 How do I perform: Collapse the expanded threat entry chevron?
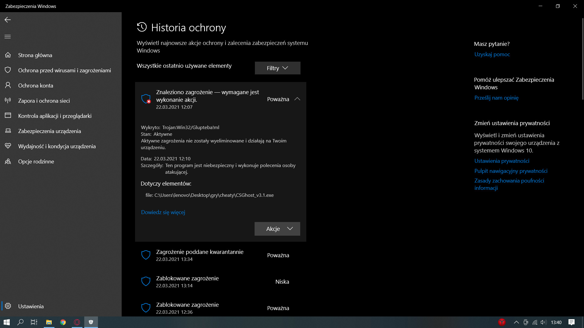click(x=297, y=99)
